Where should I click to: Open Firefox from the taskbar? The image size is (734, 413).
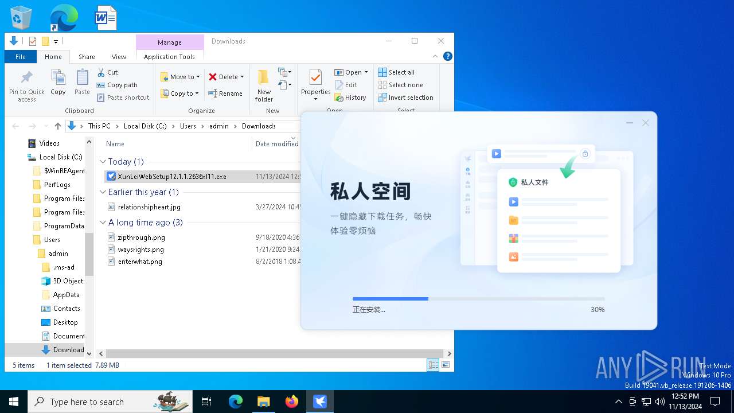[292, 402]
